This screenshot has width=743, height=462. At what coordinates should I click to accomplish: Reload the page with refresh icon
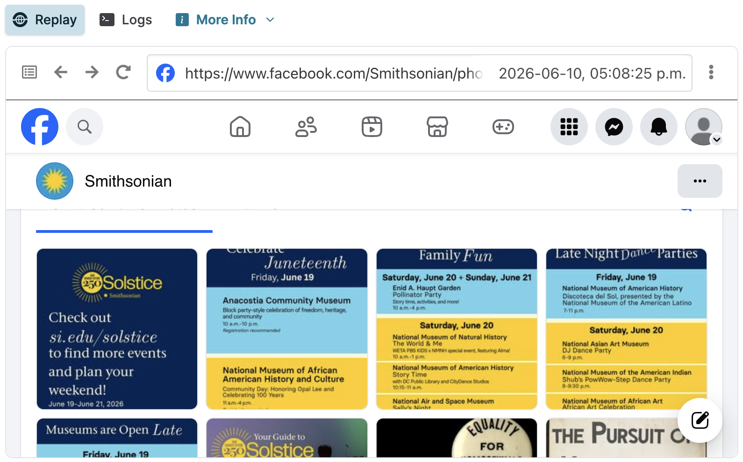point(123,72)
